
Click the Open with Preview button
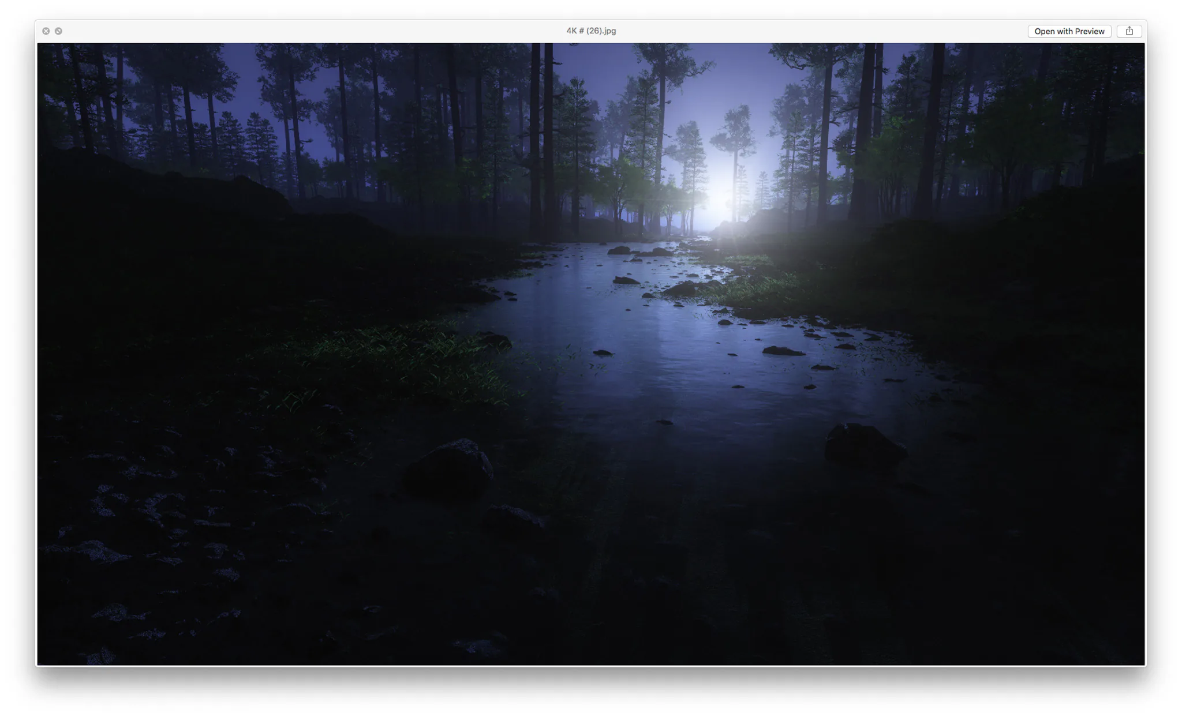(x=1069, y=31)
